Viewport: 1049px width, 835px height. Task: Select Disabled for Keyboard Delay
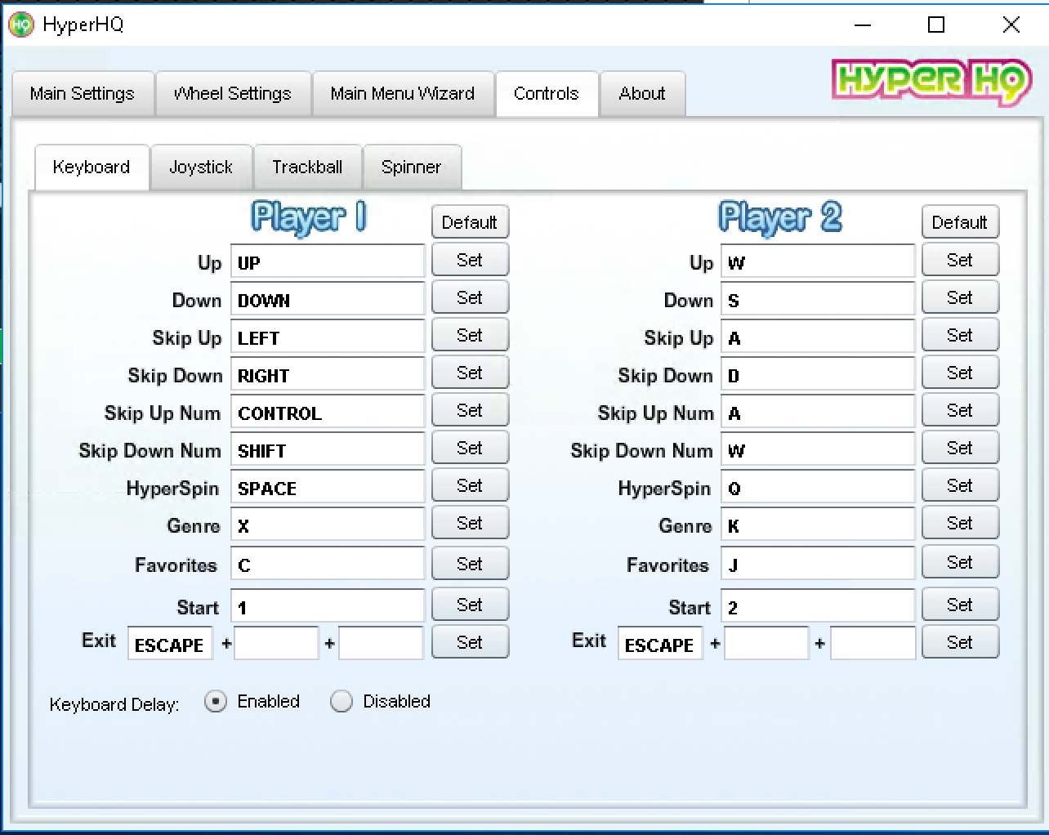(x=341, y=701)
